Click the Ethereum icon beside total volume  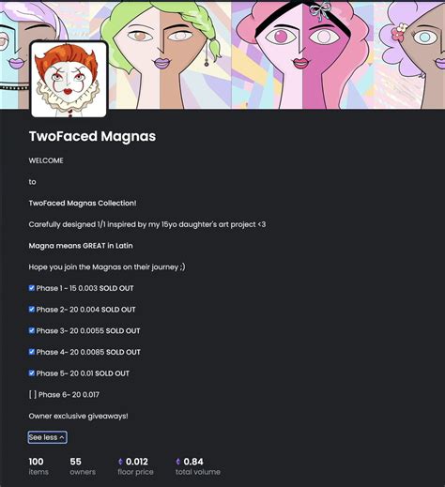[178, 462]
